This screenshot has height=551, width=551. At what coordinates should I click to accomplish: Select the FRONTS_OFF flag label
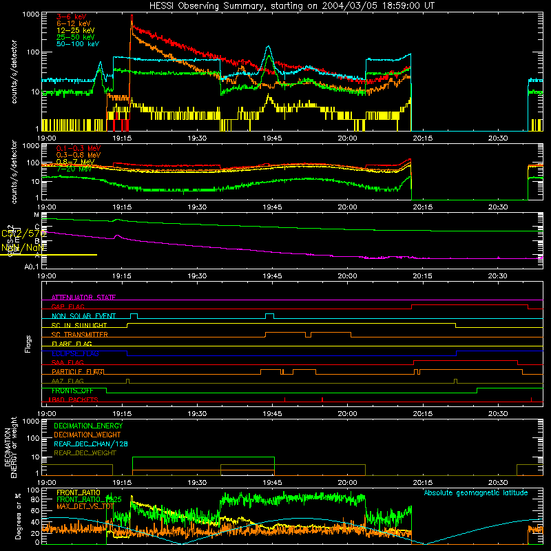72,391
